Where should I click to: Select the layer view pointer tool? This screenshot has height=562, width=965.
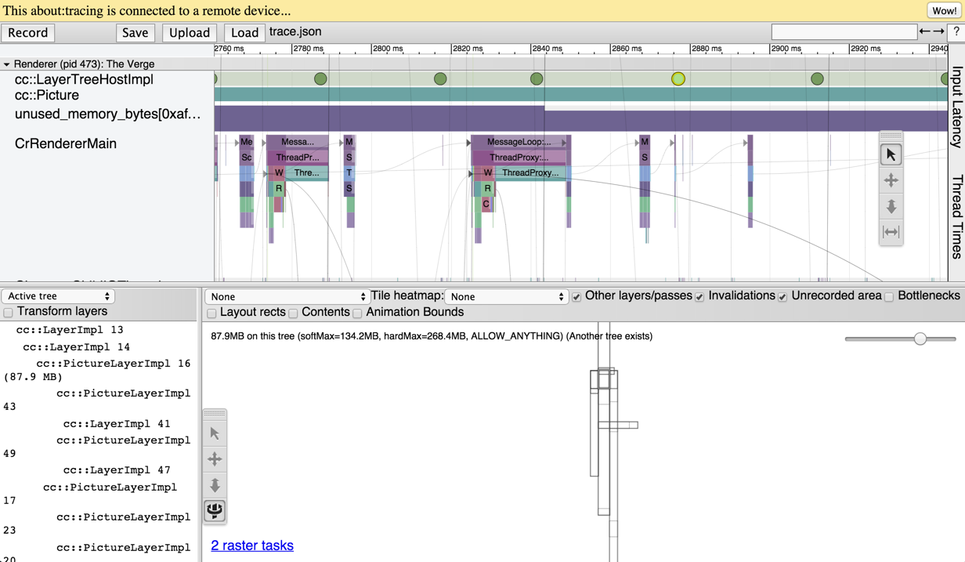215,433
